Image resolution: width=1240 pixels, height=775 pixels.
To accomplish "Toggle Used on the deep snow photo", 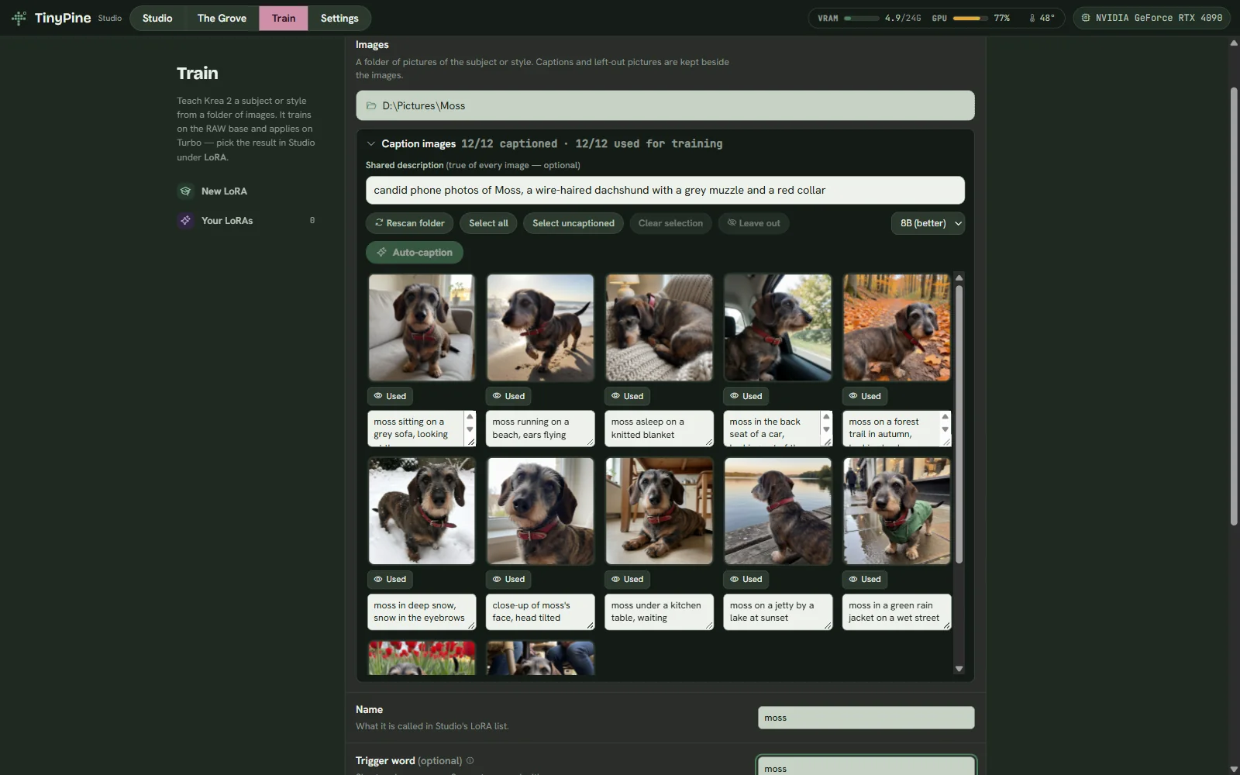I will point(390,579).
